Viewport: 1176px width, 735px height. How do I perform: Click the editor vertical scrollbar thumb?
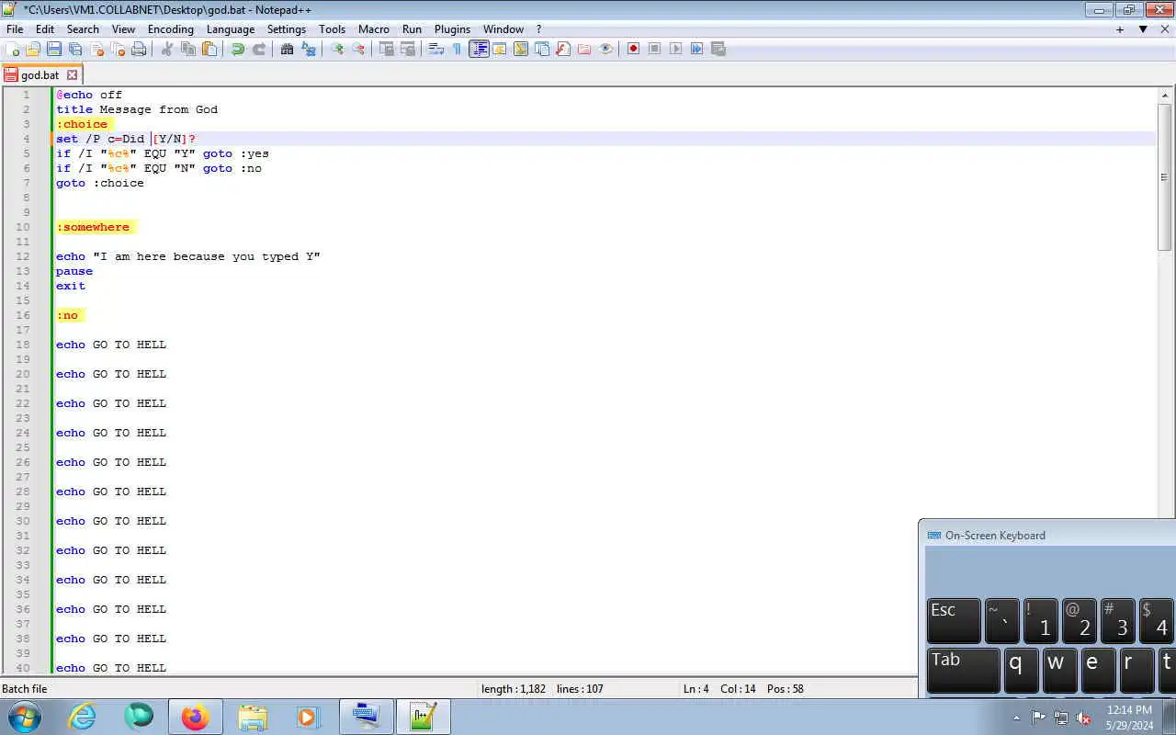[x=1166, y=176]
